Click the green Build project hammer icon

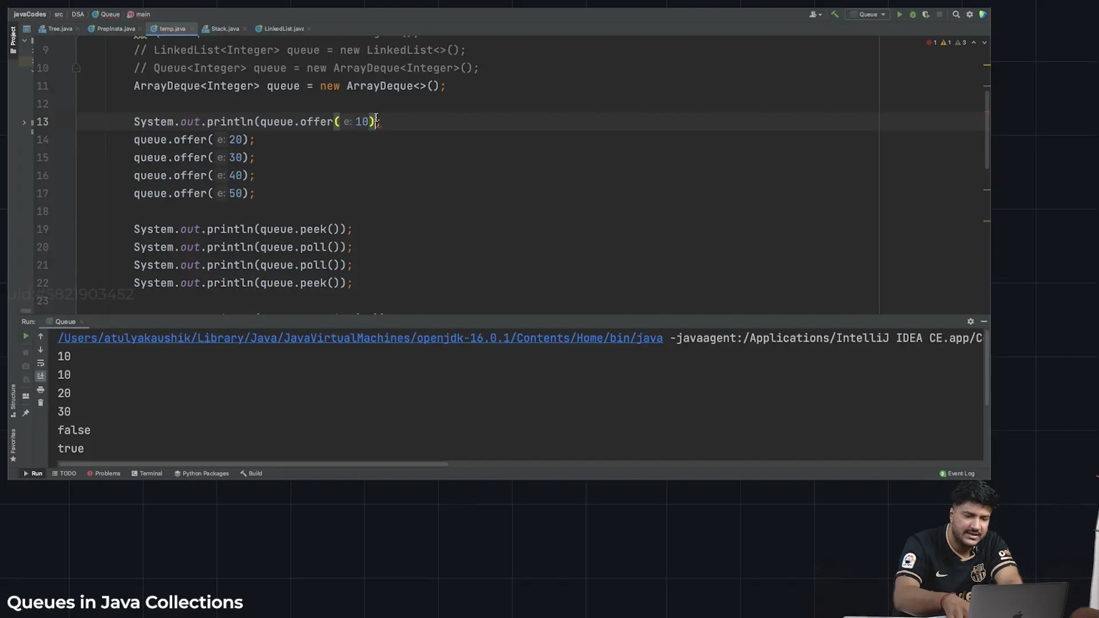coord(835,14)
